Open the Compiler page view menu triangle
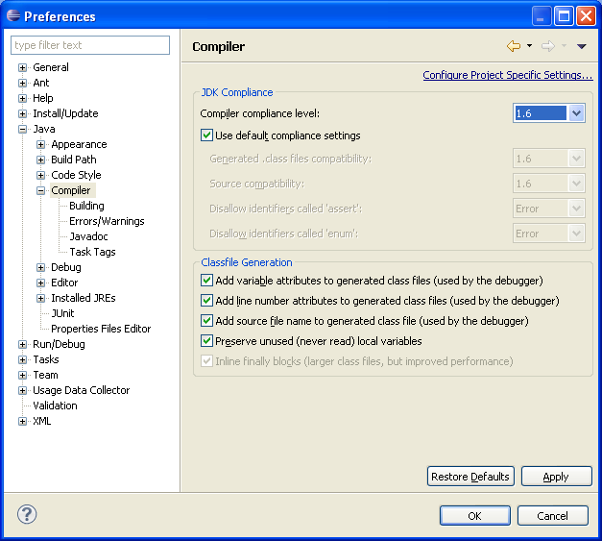 (581, 46)
